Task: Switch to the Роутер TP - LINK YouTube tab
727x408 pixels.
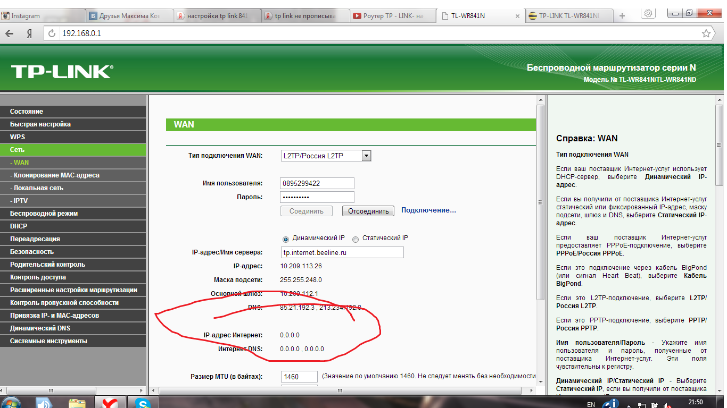Action: point(392,16)
